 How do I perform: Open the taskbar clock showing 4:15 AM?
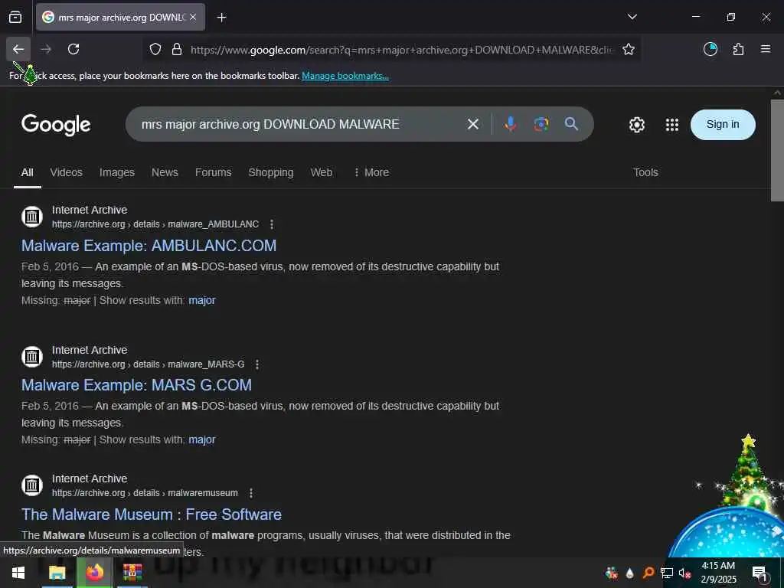click(x=718, y=573)
